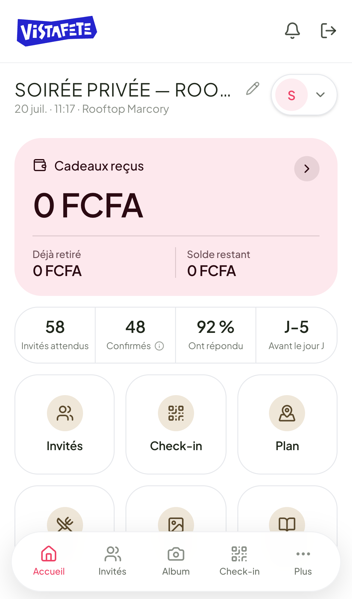352x599 pixels.
Task: Click the logout icon in the header
Action: click(x=328, y=31)
